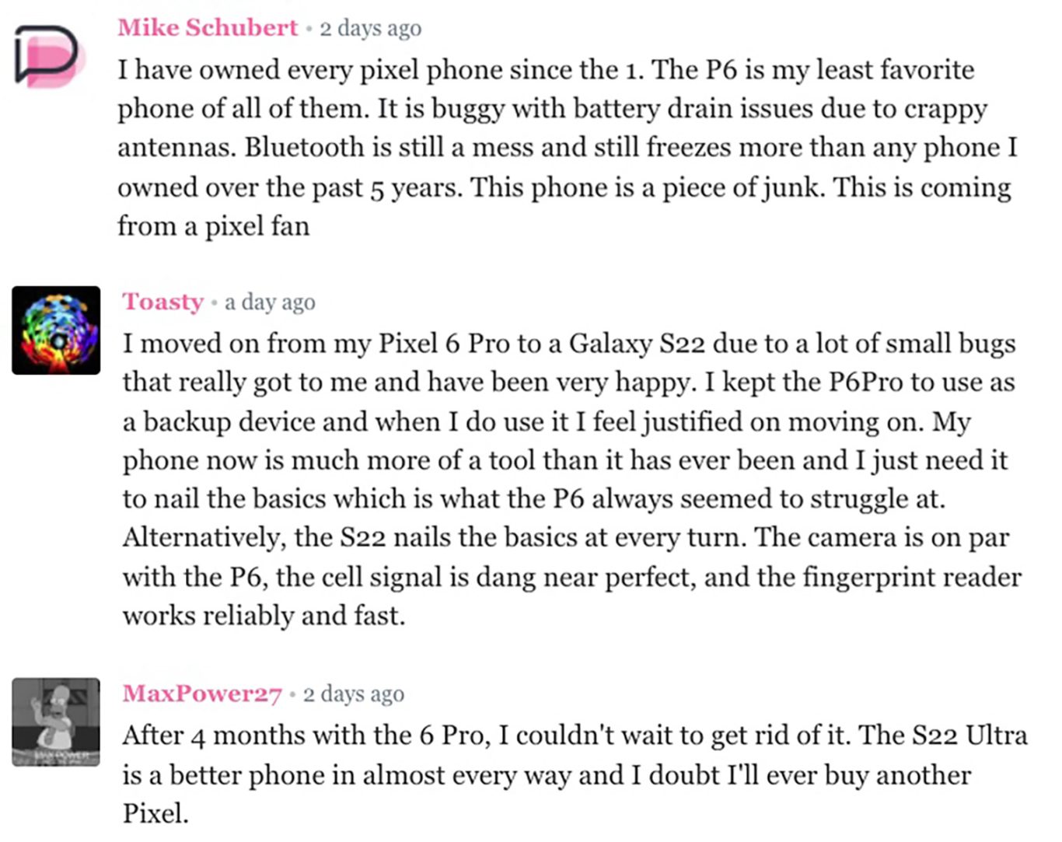This screenshot has width=1062, height=842.
Task: Click Mike Schubert's Disqus default avatar
Action: pyautogui.click(x=49, y=54)
